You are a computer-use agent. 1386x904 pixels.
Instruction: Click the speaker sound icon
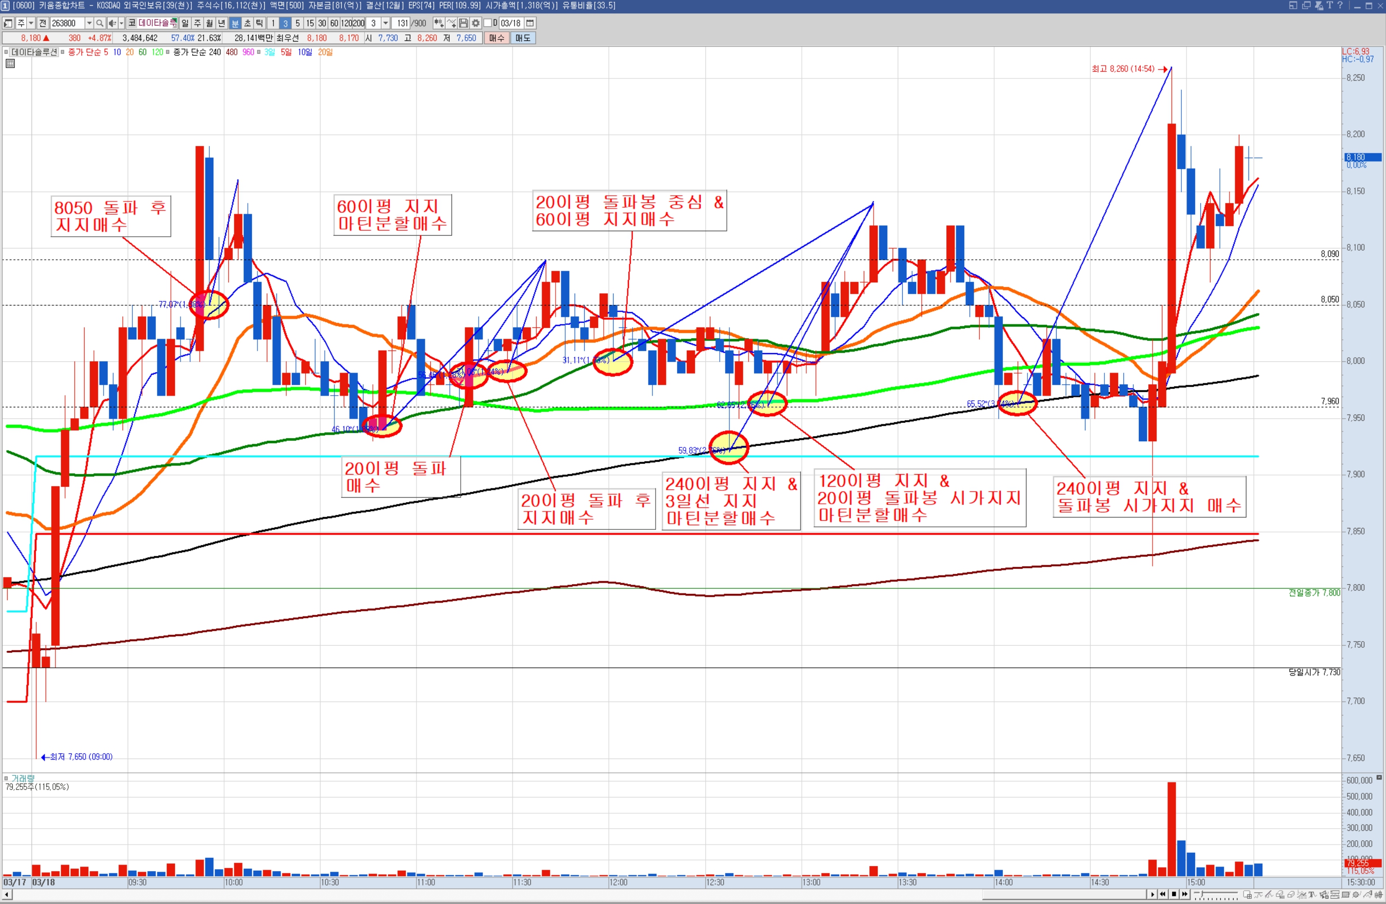pos(112,23)
